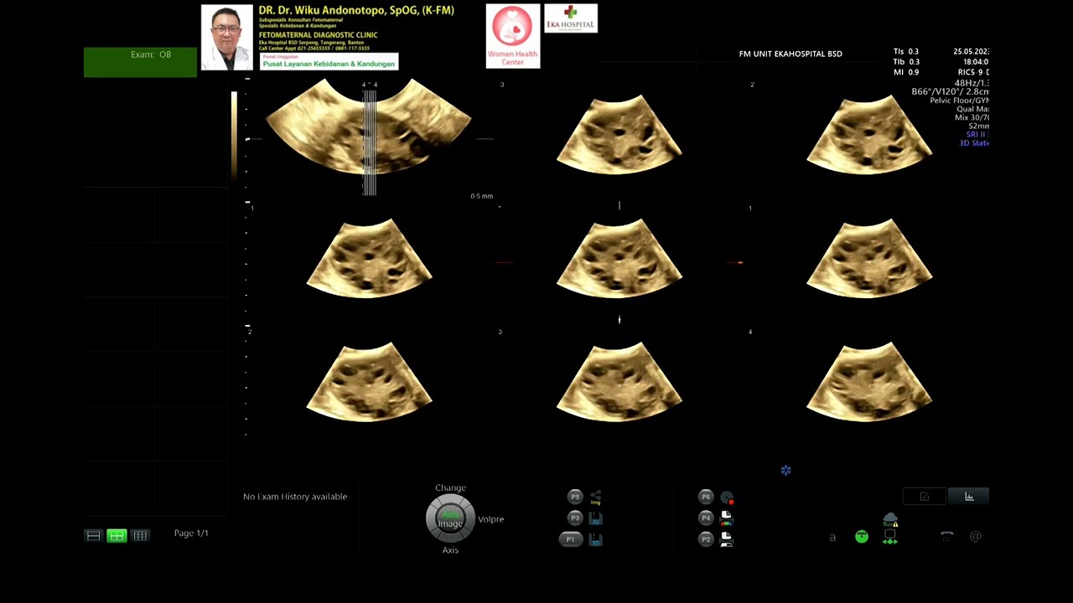This screenshot has height=603, width=1073.
Task: Click the P2 button
Action: [x=706, y=539]
